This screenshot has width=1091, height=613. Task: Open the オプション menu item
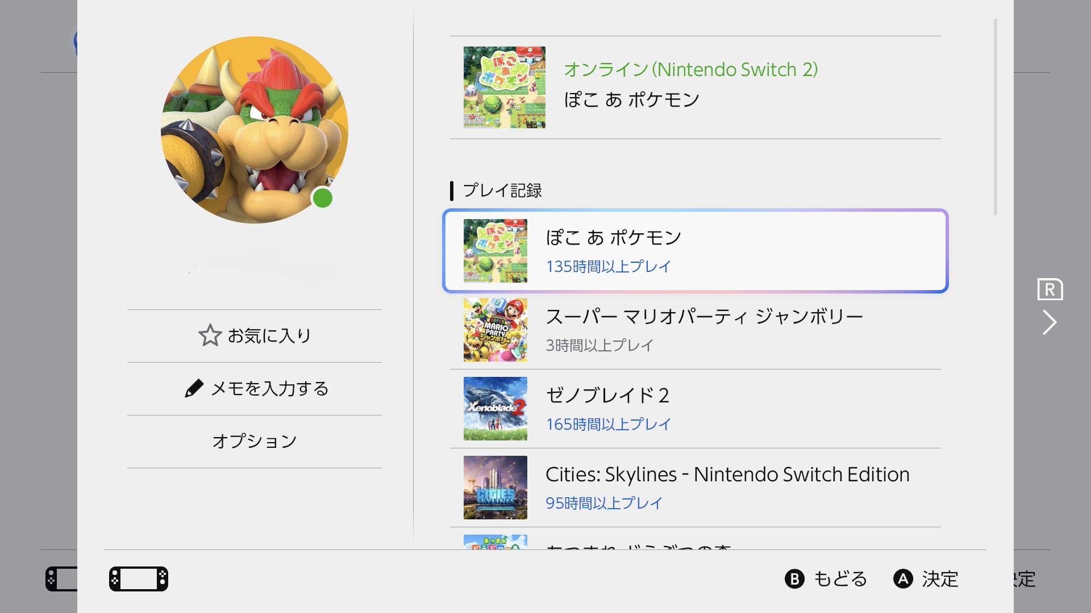point(254,442)
